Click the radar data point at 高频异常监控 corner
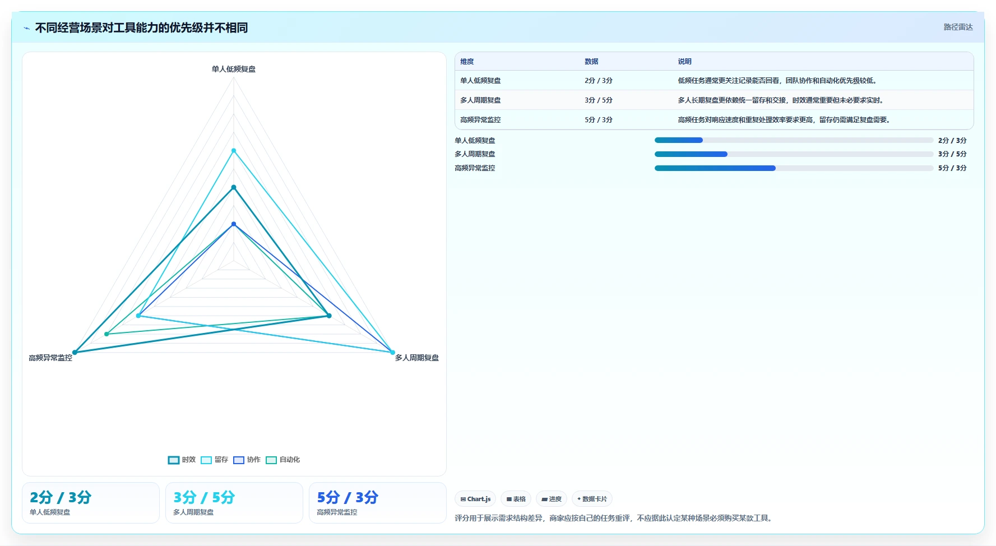This screenshot has height=546, width=996. point(75,353)
